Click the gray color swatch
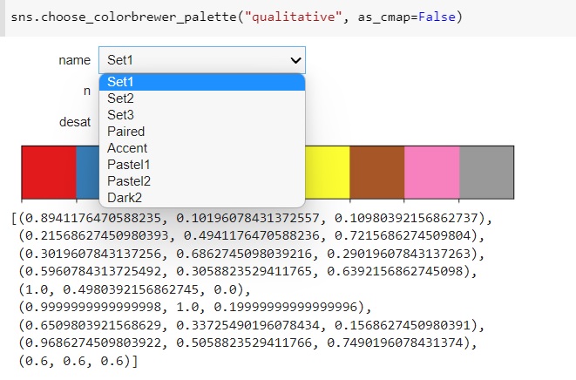Image resolution: width=576 pixels, height=380 pixels. point(486,173)
